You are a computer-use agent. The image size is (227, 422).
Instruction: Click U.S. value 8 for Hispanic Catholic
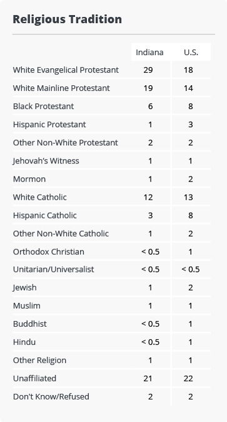click(x=191, y=215)
